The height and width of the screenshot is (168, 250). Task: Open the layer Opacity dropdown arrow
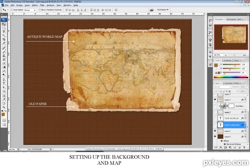(x=247, y=87)
